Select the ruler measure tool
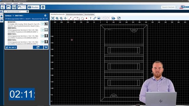The height and width of the screenshot is (106, 189). pyautogui.click(x=95, y=18)
